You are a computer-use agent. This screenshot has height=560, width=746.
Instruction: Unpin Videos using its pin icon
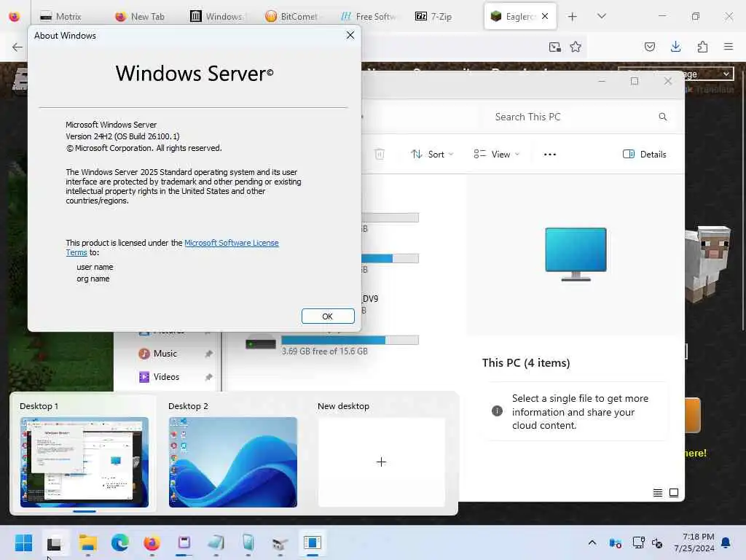point(208,377)
